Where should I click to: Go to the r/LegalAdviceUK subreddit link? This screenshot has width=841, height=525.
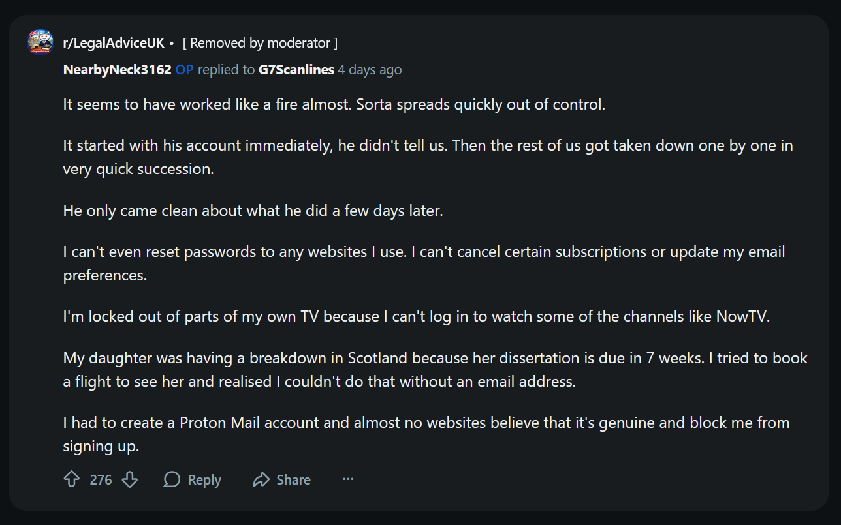coord(114,43)
